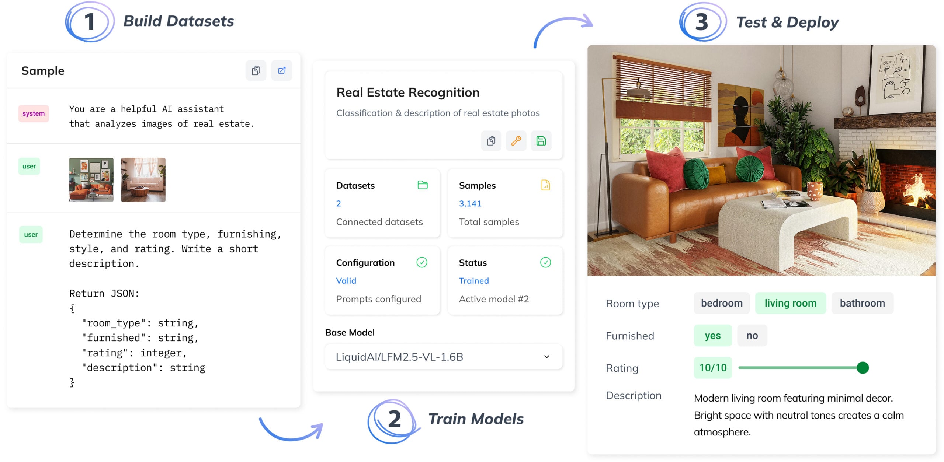Screen dimensions: 944x462
Task: Click the Base Model dropdown chevron
Action: (x=546, y=357)
